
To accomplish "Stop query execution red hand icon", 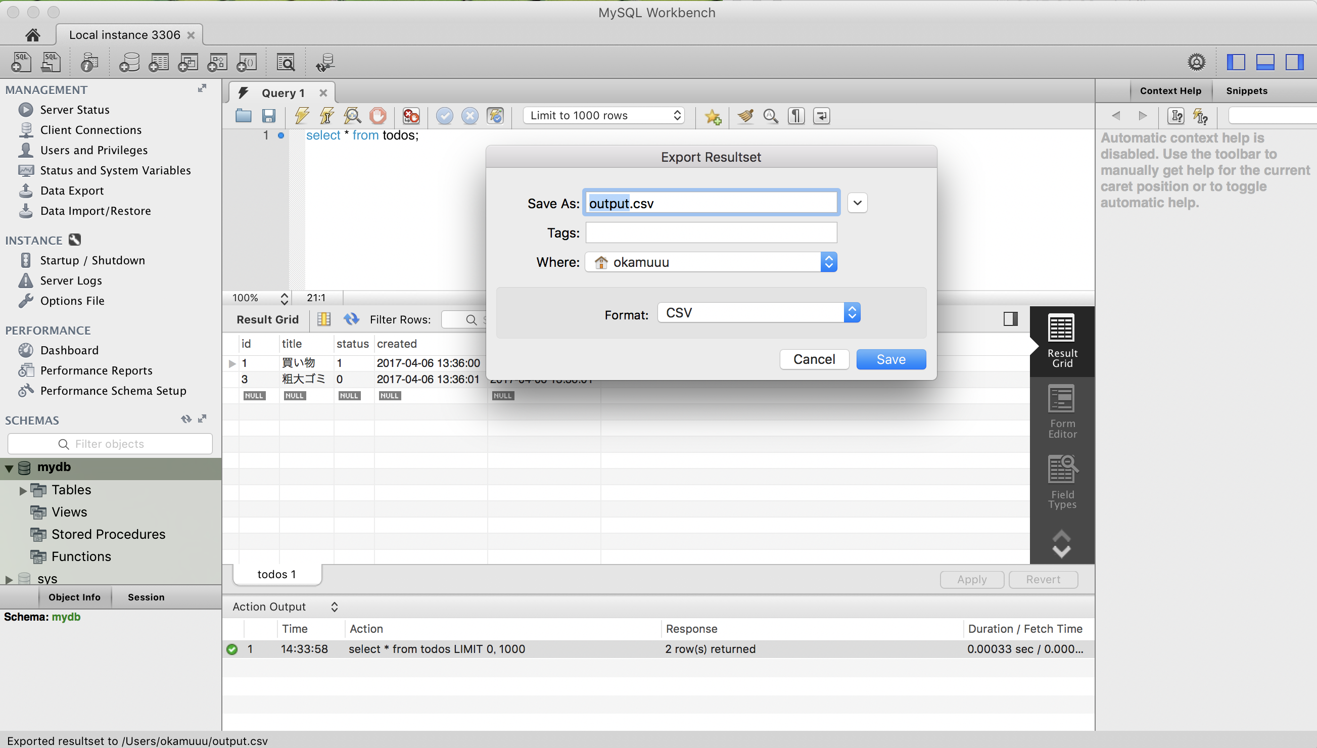I will click(378, 116).
